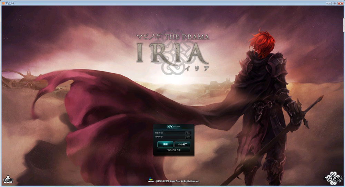Screen dimensions: 345x187
Task: Click the マビノギ app icon in the title bar
Action: (x=3, y=3)
